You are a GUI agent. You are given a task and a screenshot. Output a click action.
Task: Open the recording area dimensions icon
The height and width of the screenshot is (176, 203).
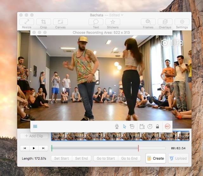[142, 127]
